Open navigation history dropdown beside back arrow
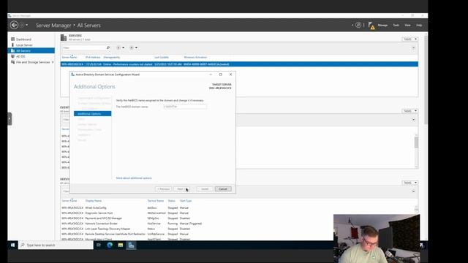468x263 pixels. coord(27,25)
